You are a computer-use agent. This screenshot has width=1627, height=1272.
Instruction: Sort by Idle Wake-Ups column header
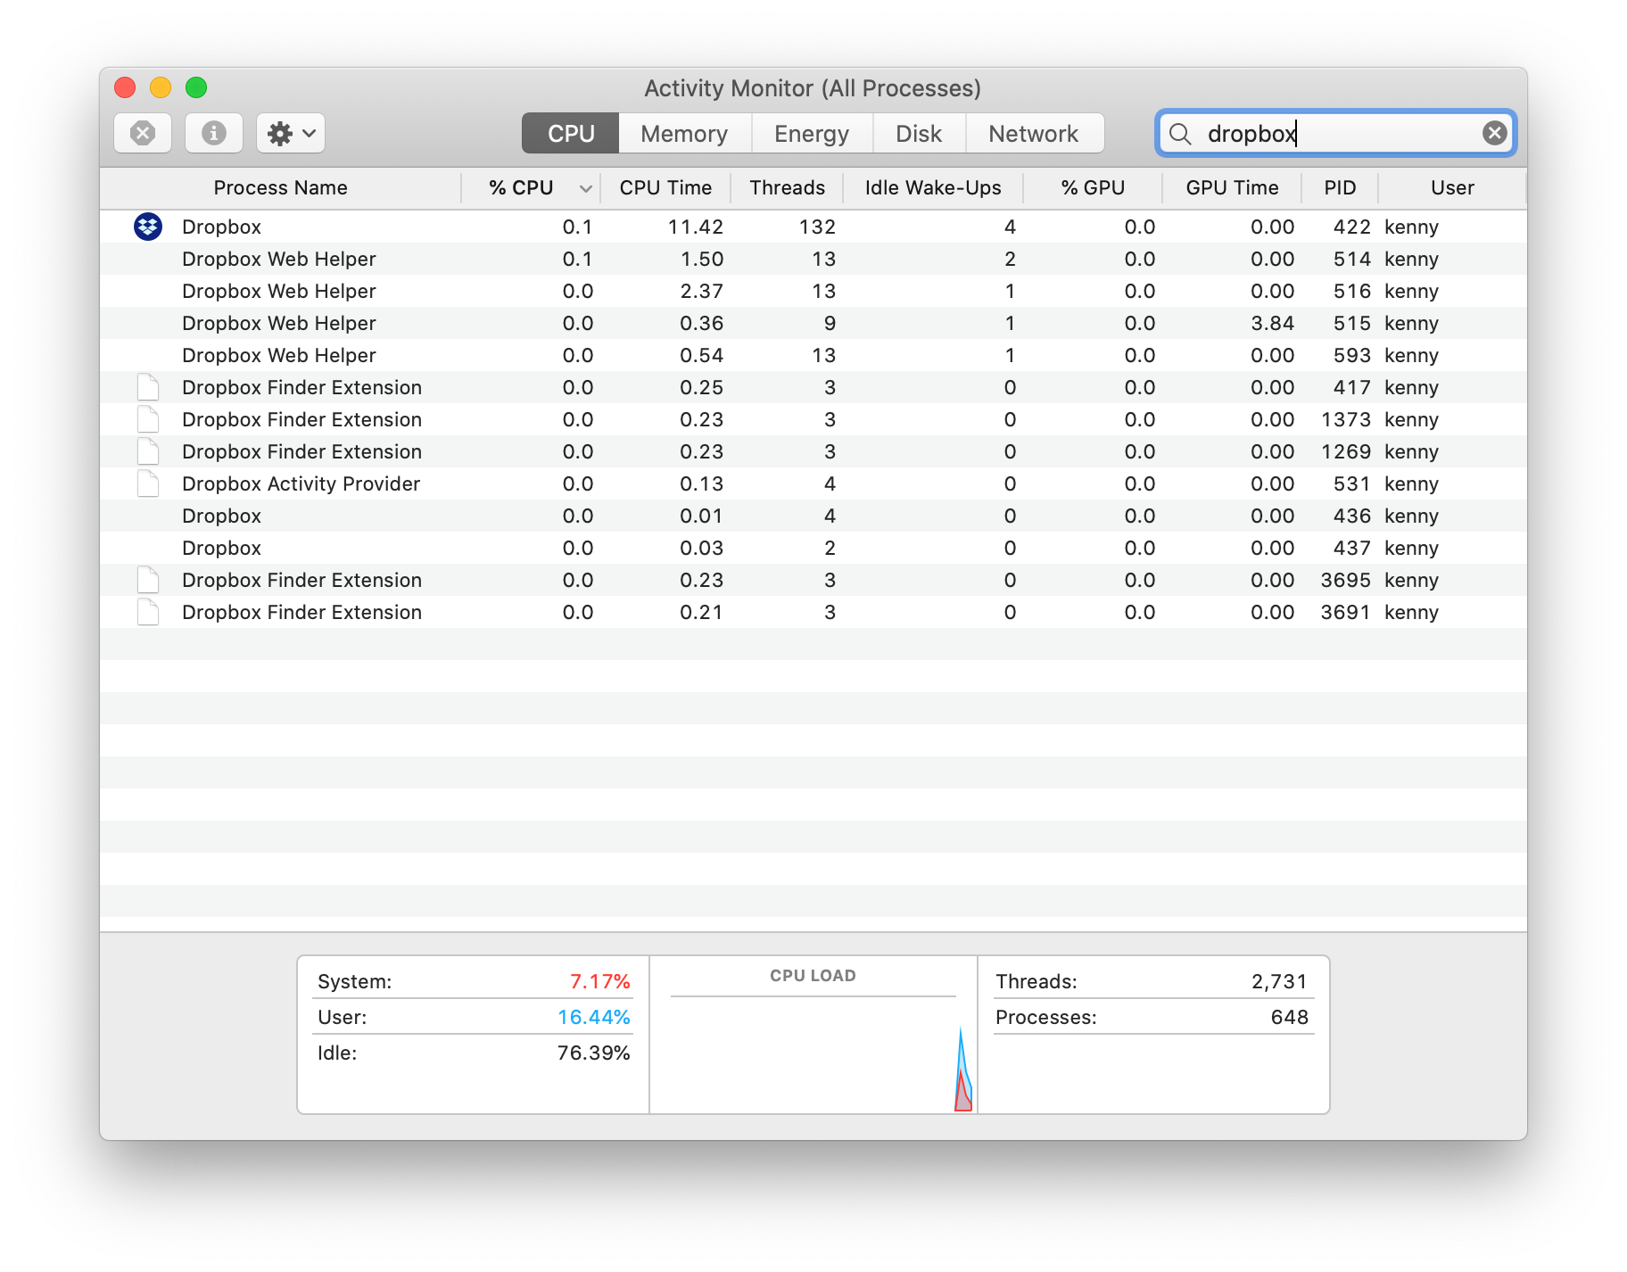(x=933, y=188)
